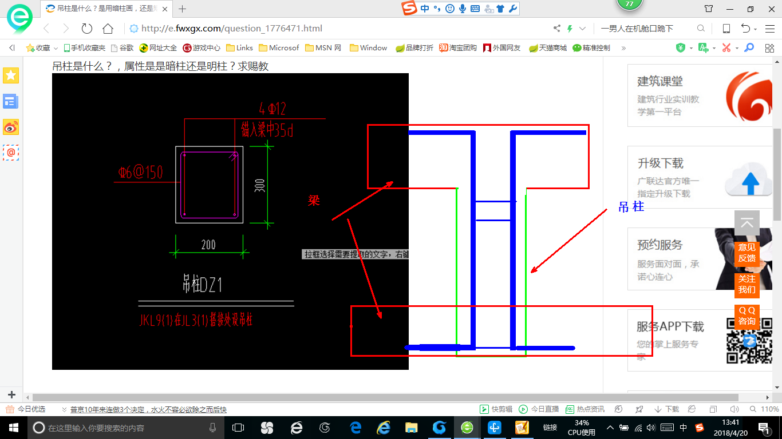Viewport: 782px width, 439px height.
Task: Expand the scissors screenshot dropdown arrow
Action: click(737, 48)
